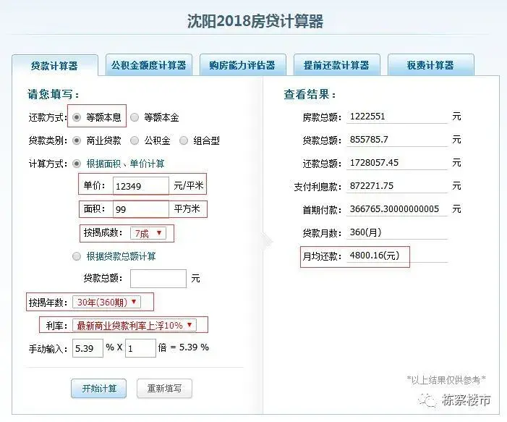Click the manual interest rate field 5.39
The height and width of the screenshot is (422, 507).
[88, 348]
